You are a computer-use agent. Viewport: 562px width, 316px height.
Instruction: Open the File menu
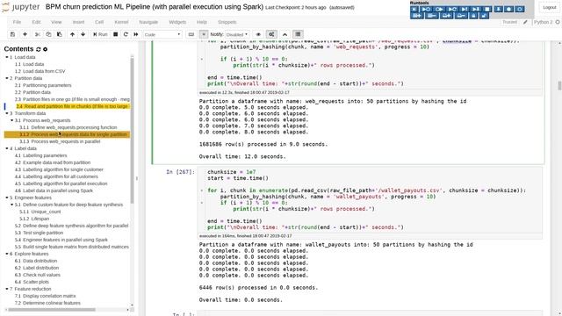[17, 22]
